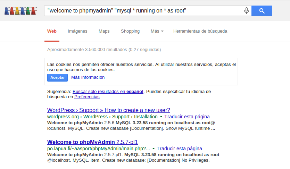Screen dimensions: 290x169
Task: Switch to the Imágenes tab
Action: [x=77, y=31]
